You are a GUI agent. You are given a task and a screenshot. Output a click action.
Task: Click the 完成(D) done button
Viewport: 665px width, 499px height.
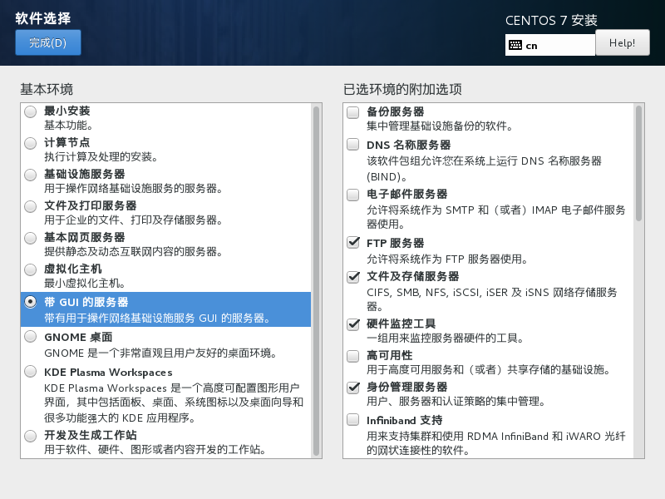pyautogui.click(x=48, y=42)
